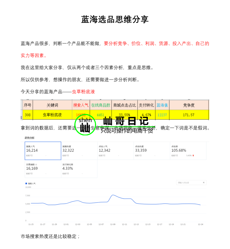Click the 商城点击占比 table header
The width and height of the screenshot is (230, 249).
point(125,105)
